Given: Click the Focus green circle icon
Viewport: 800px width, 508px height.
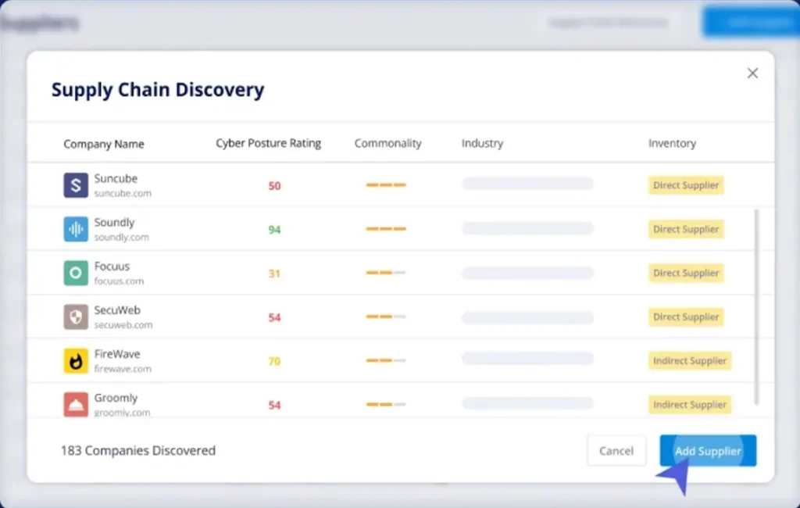Looking at the screenshot, I should 76,273.
